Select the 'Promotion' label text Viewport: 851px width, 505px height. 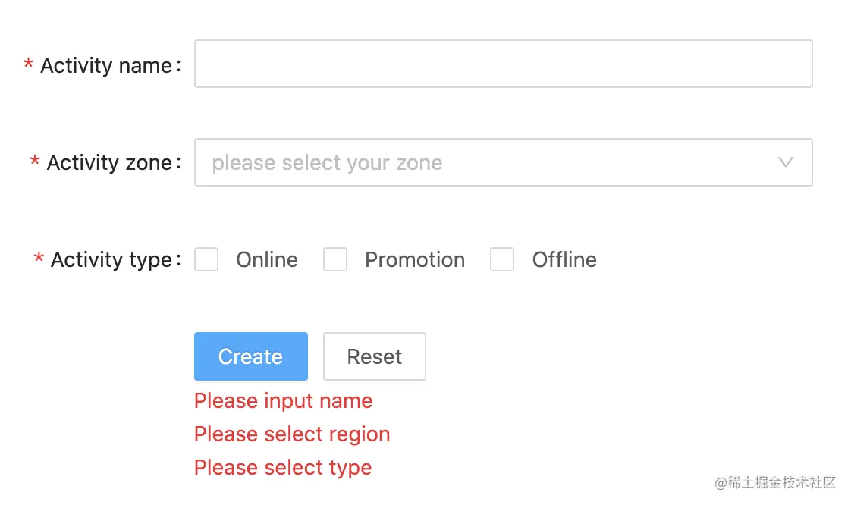point(415,260)
